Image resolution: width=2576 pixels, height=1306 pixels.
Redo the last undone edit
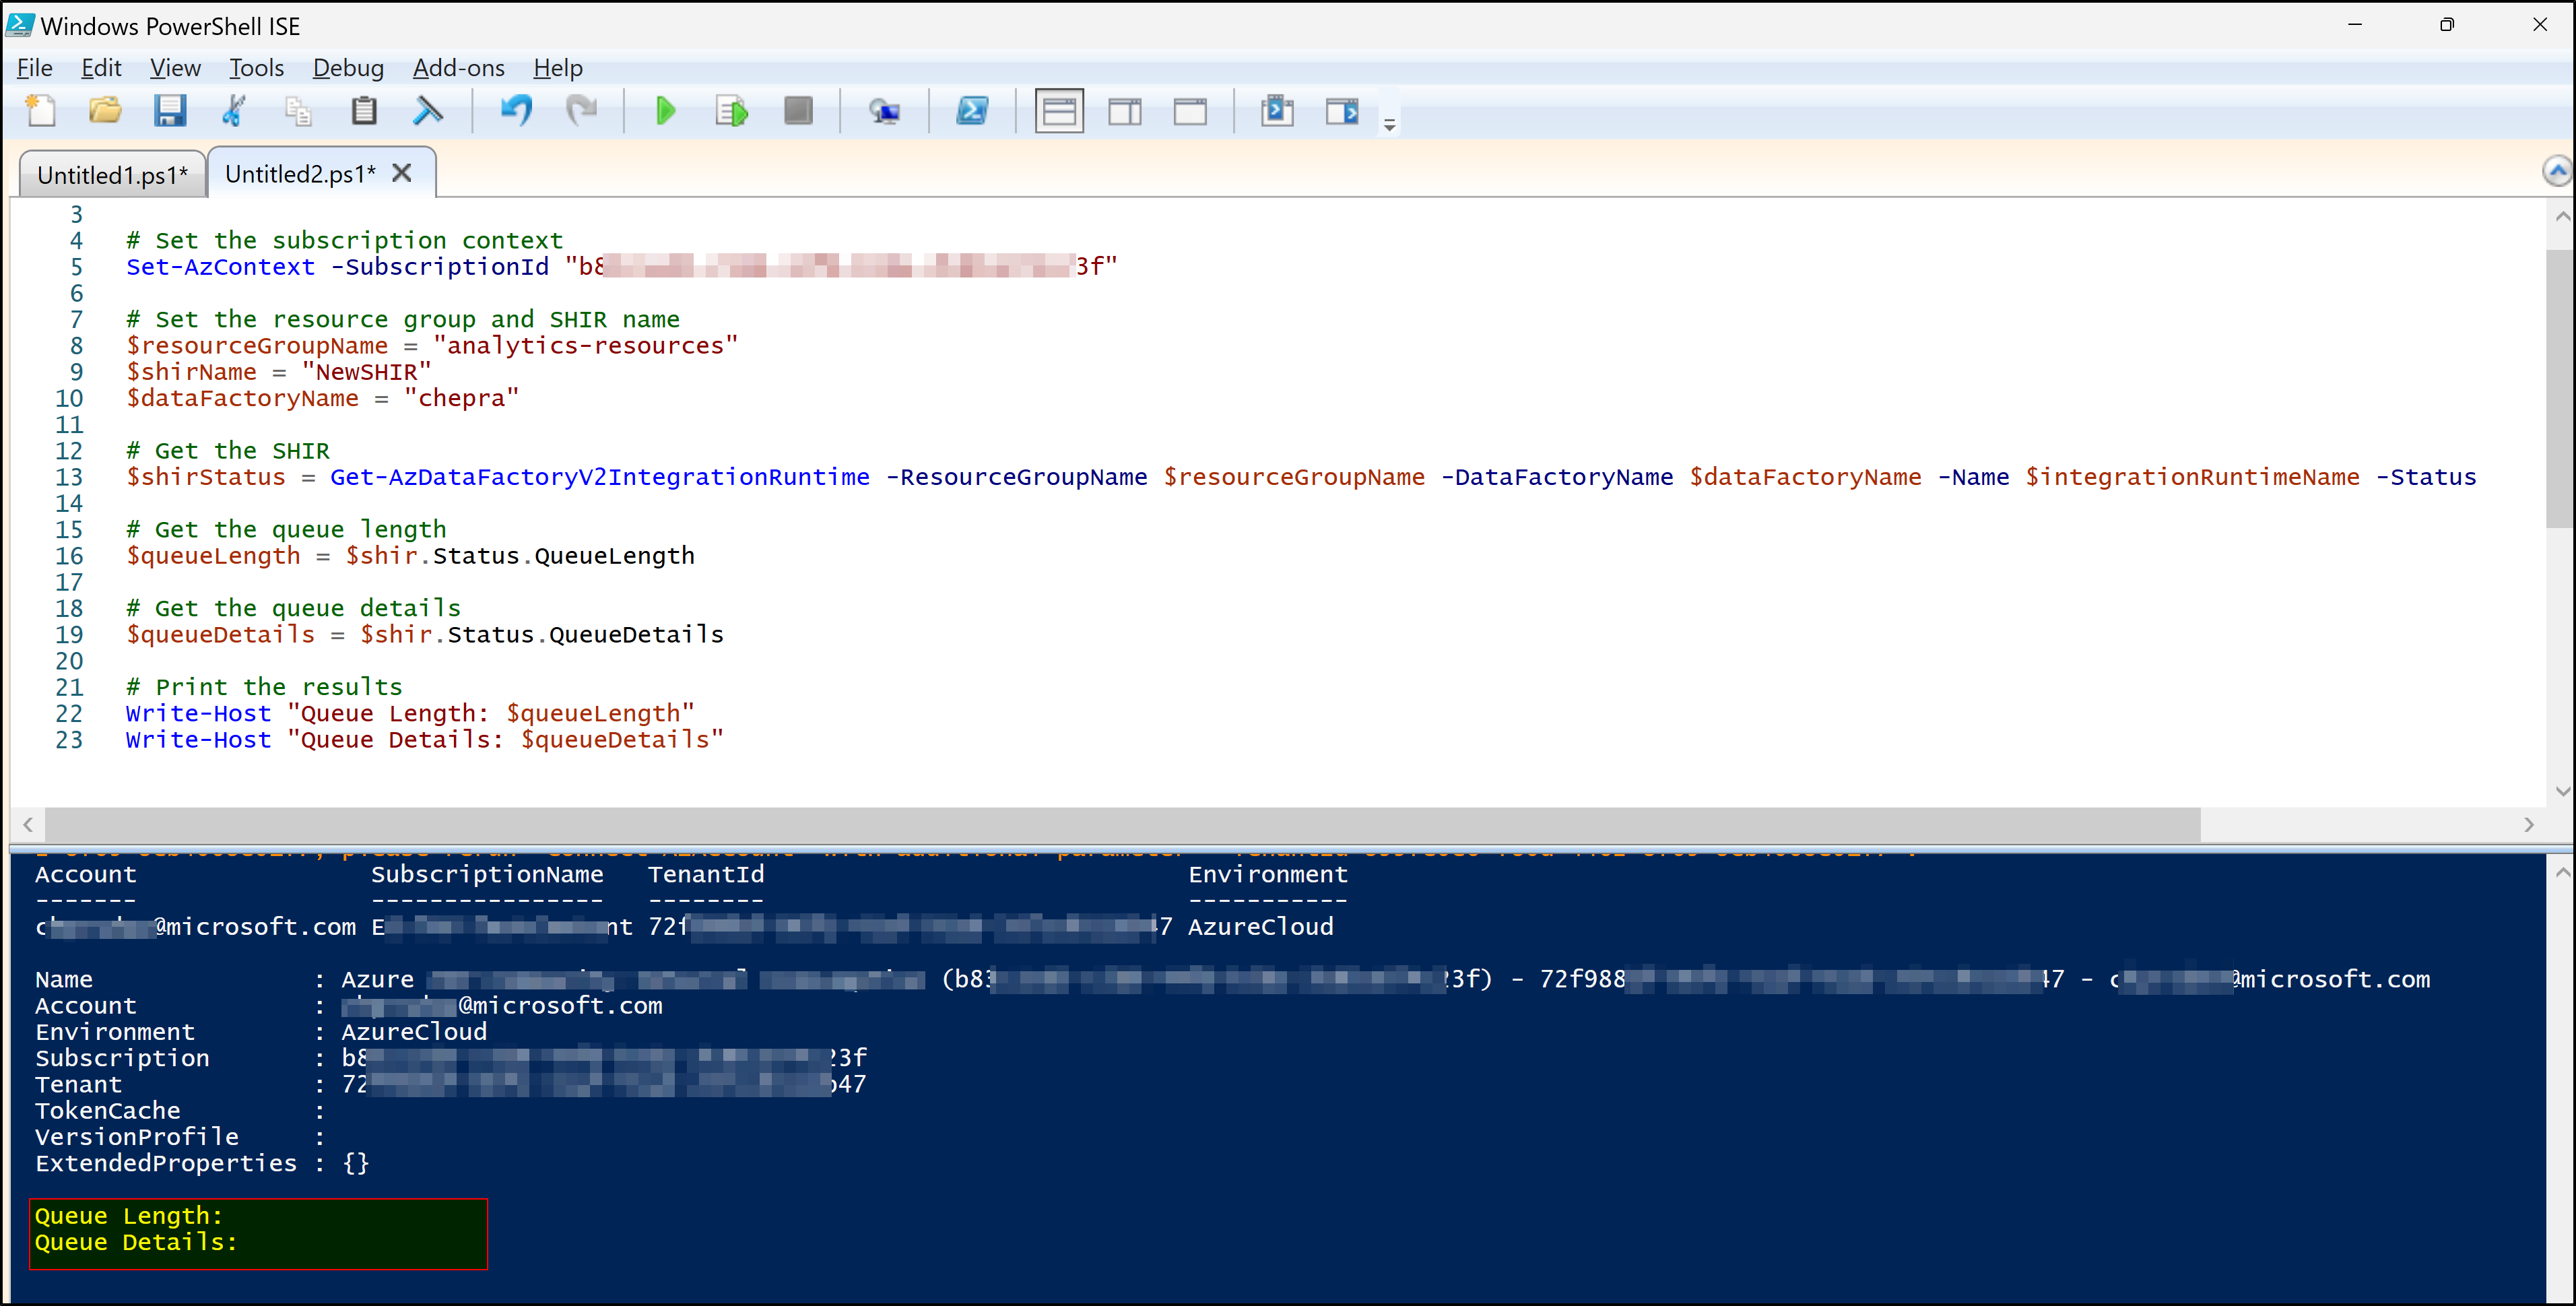pos(581,110)
